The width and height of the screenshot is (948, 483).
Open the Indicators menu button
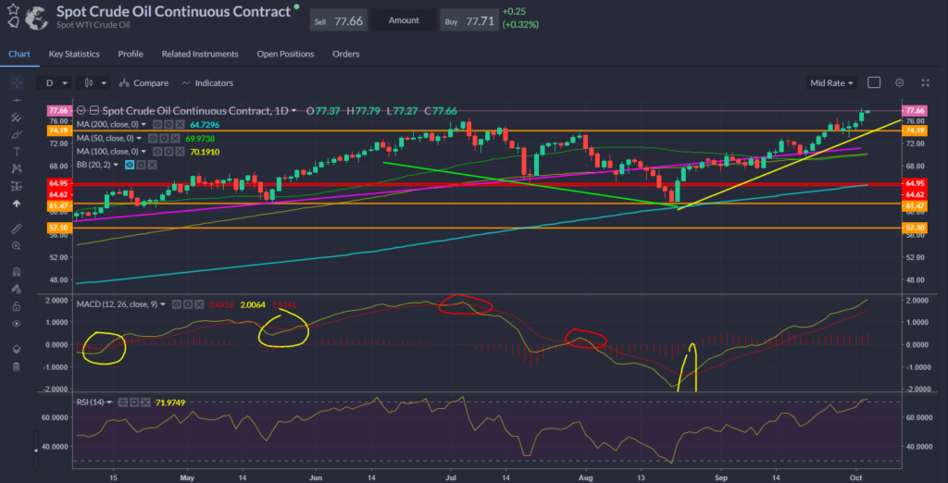(207, 83)
